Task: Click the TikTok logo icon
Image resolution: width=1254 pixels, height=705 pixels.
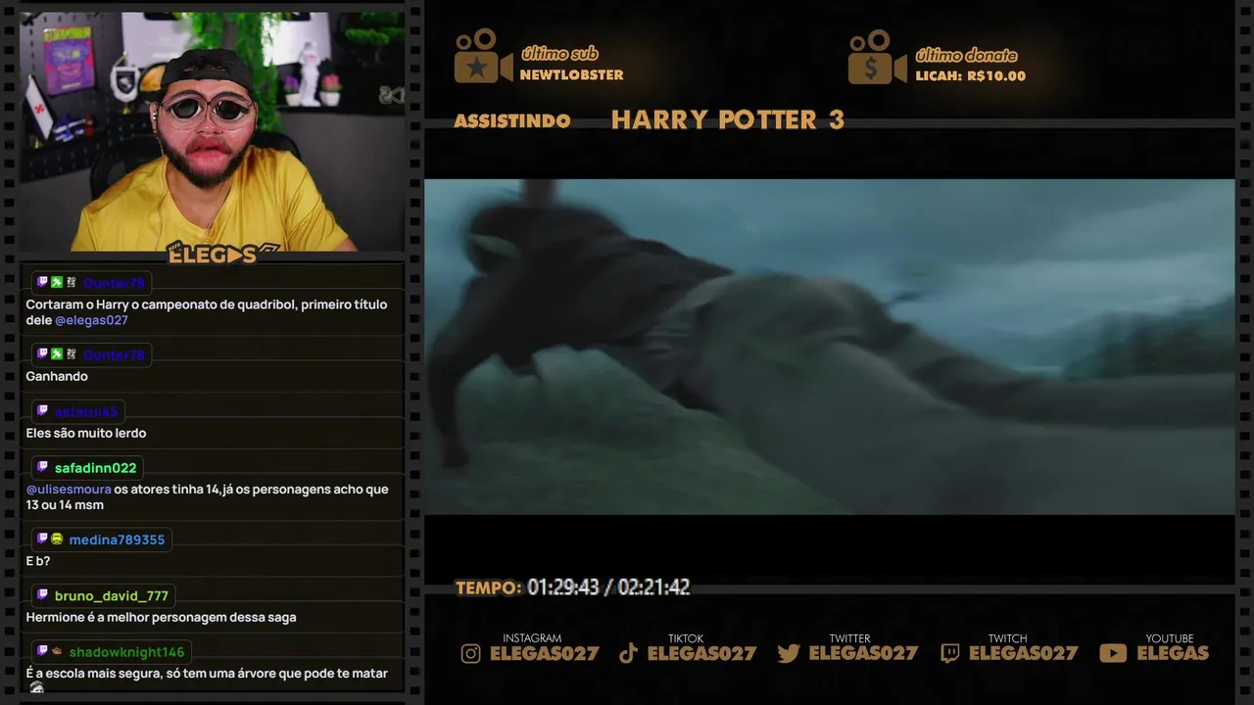Action: pos(629,653)
